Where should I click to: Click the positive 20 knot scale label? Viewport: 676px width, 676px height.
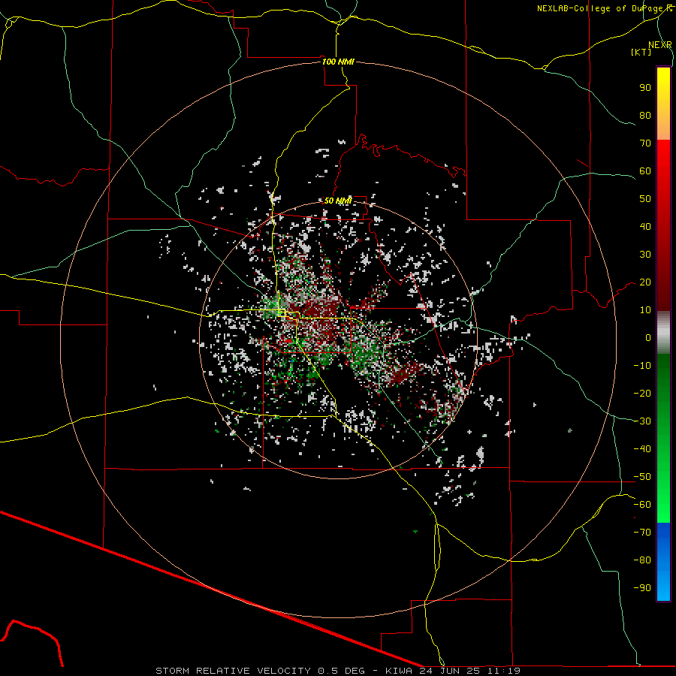pyautogui.click(x=645, y=282)
